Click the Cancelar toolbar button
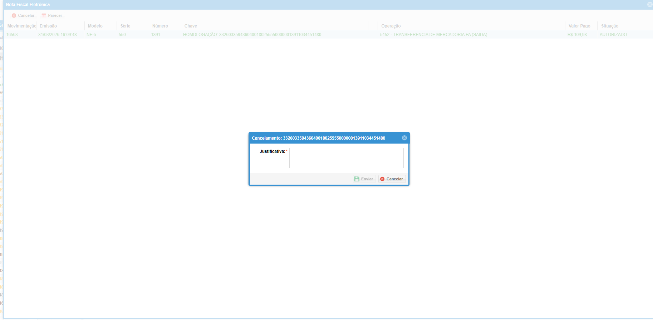The height and width of the screenshot is (320, 653). tap(23, 15)
